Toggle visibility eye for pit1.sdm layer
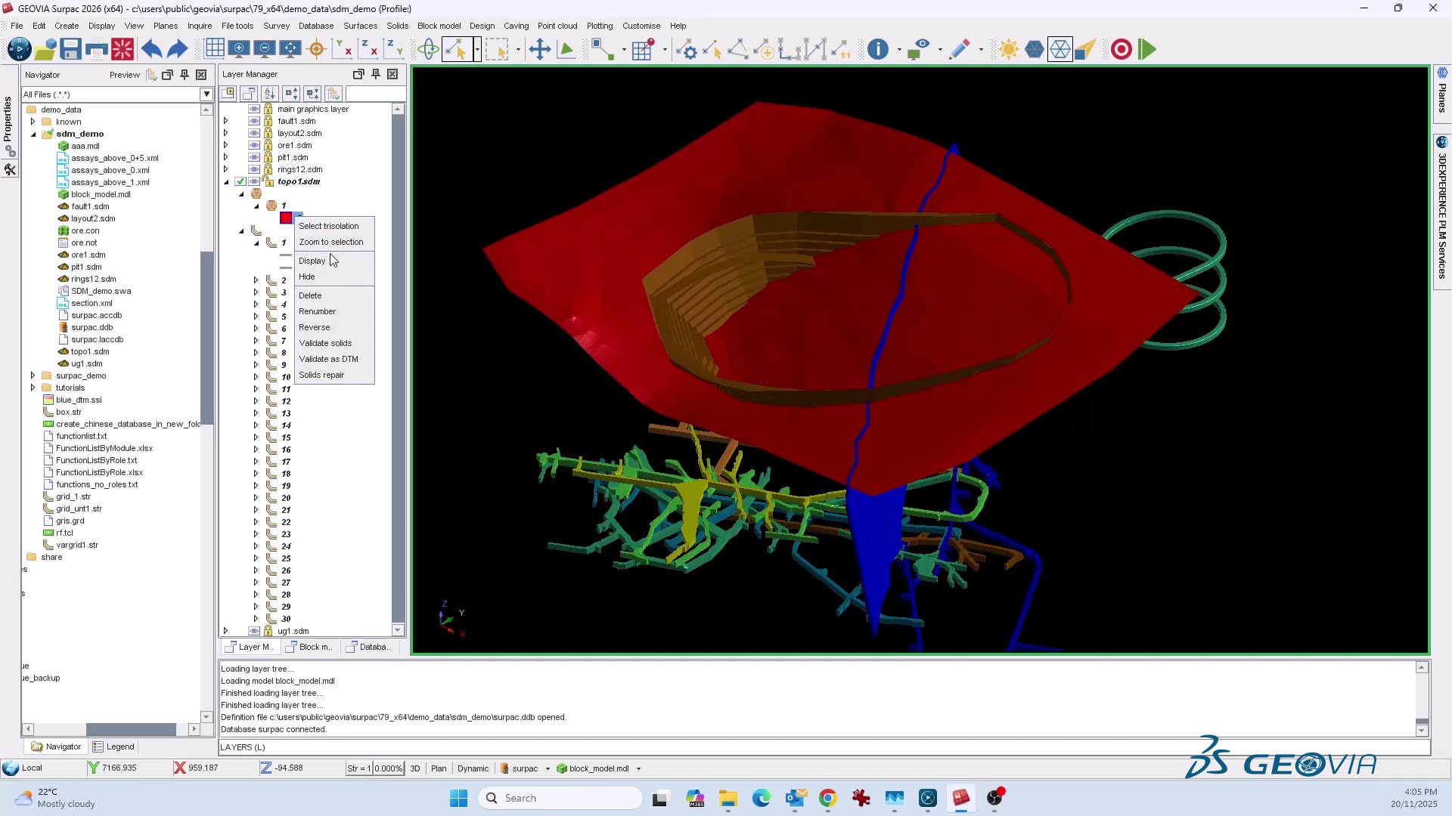Screen dimensions: 1452x816 [254, 158]
